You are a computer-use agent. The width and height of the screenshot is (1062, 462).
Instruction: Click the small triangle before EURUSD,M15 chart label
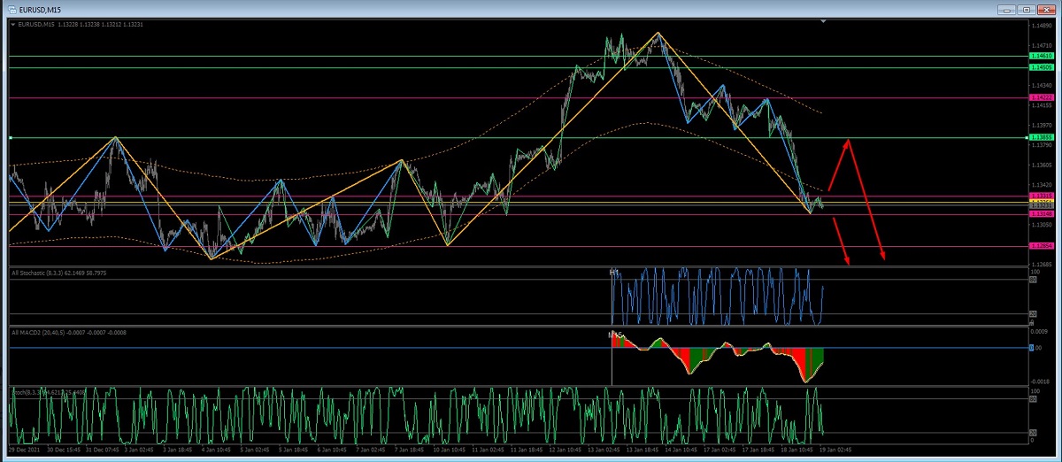[x=12, y=24]
